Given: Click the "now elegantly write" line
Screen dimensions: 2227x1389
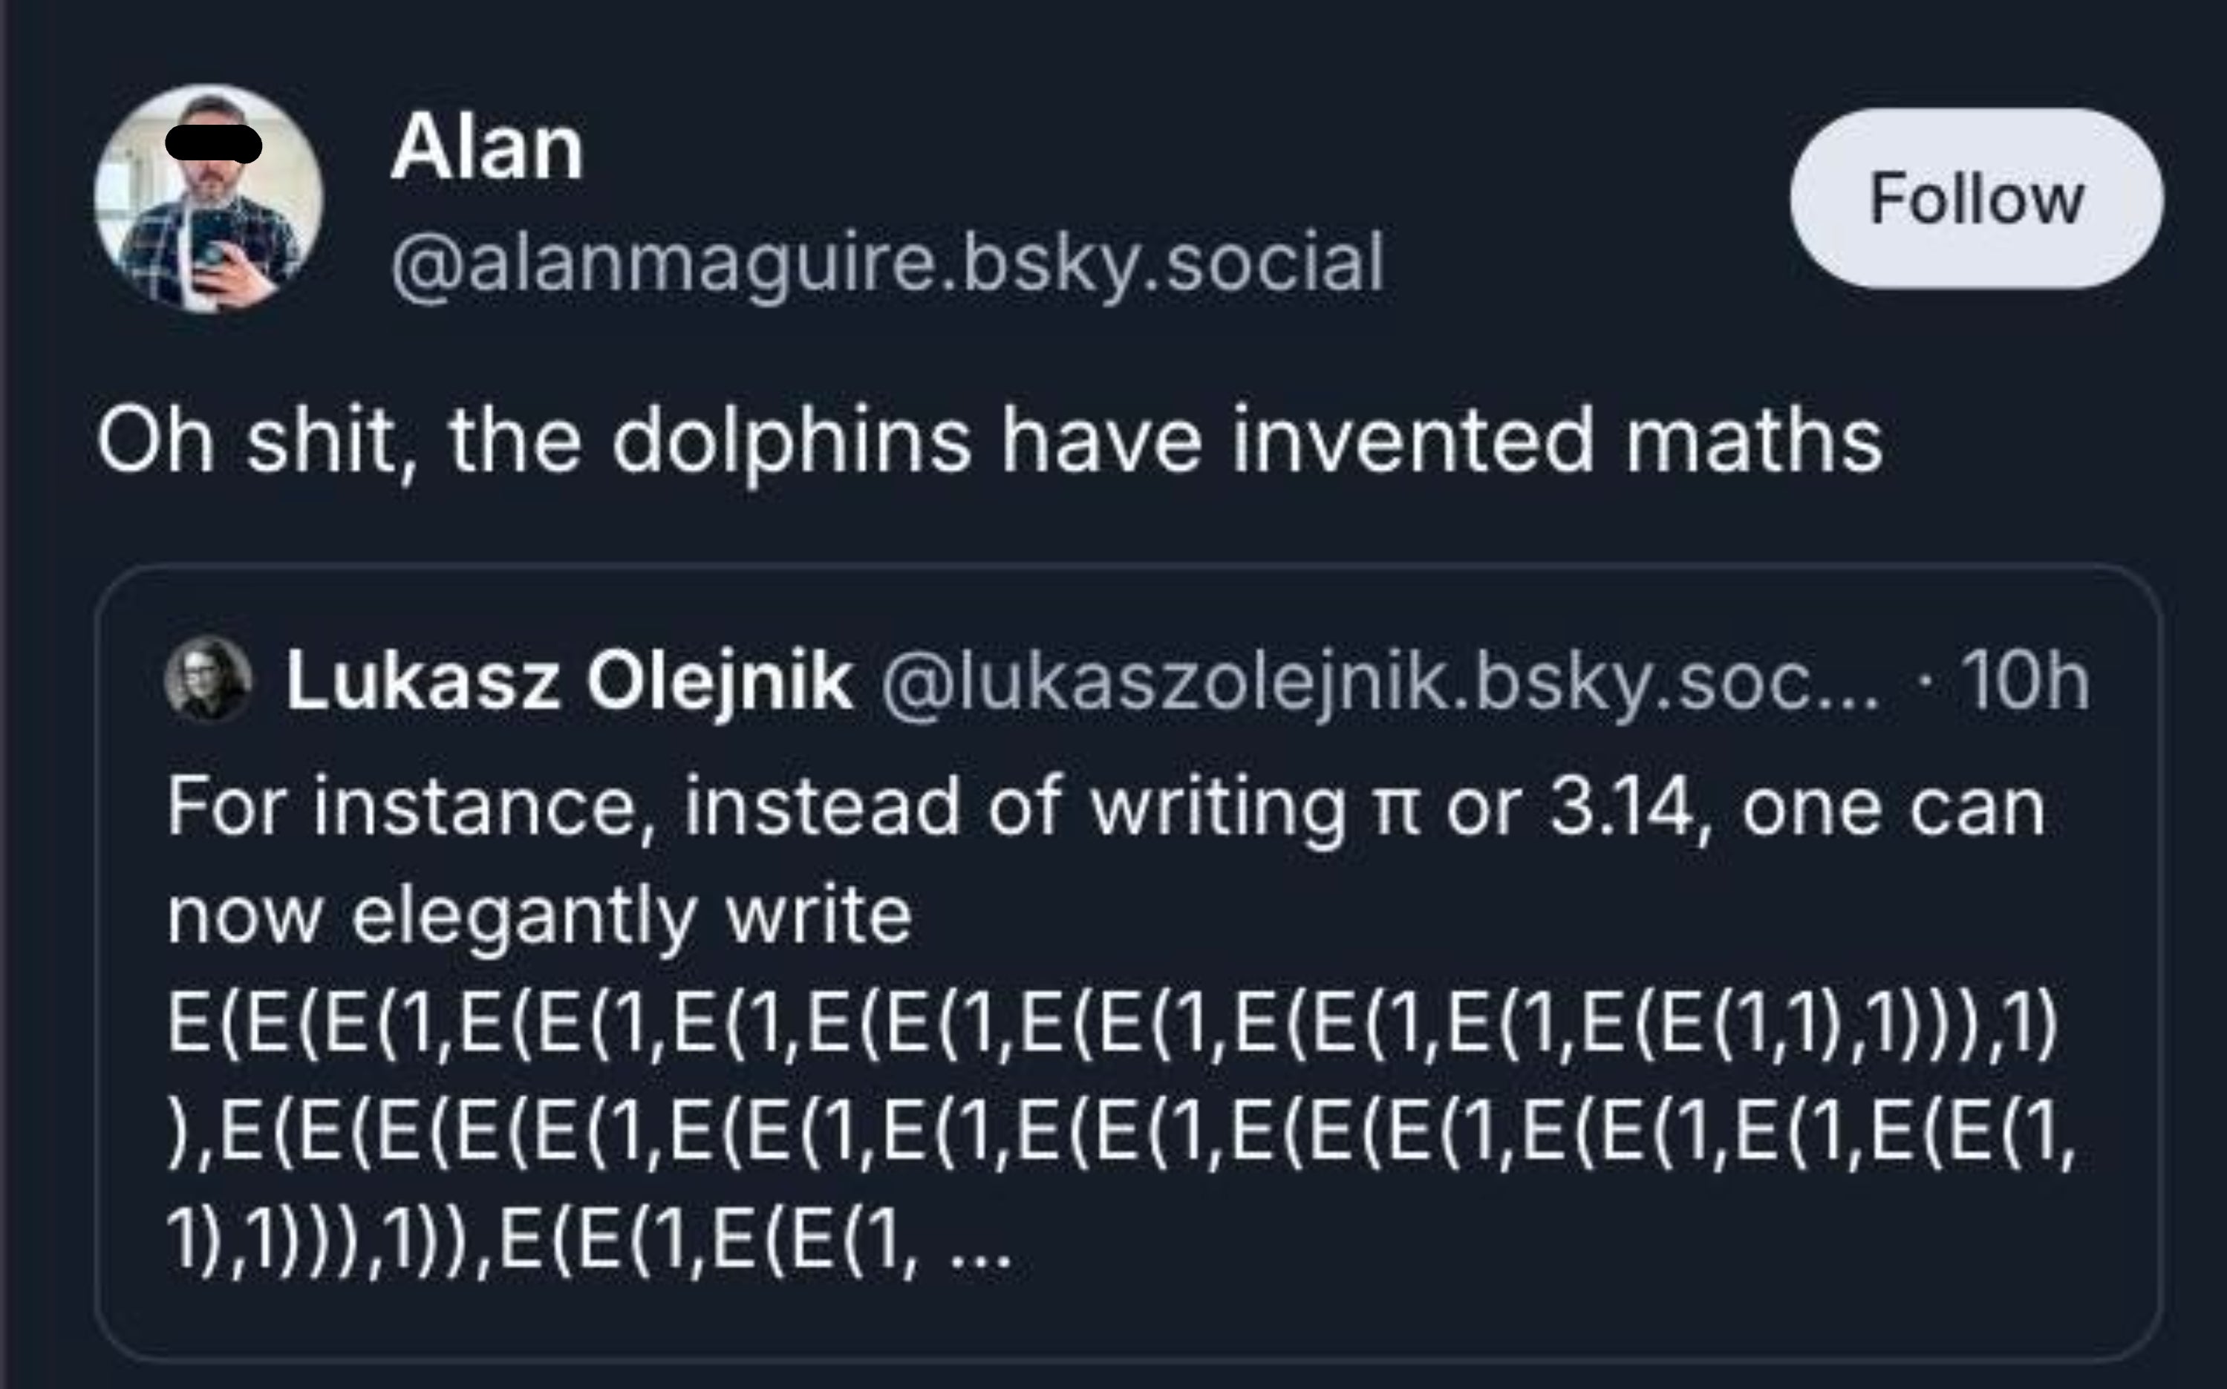Looking at the screenshot, I should [539, 915].
